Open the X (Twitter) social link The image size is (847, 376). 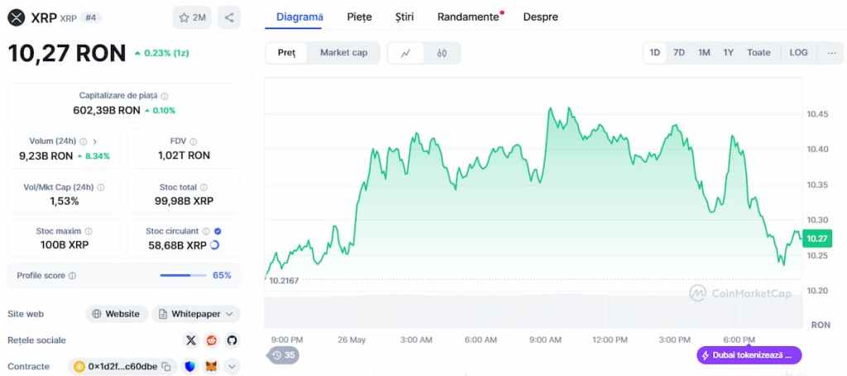point(191,340)
